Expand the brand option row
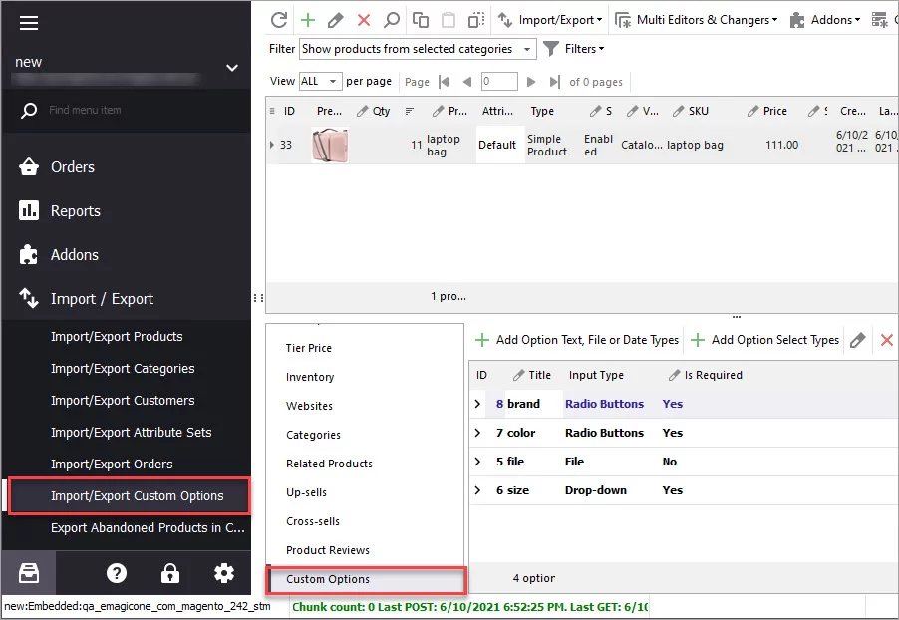Image resolution: width=899 pixels, height=620 pixels. 477,404
